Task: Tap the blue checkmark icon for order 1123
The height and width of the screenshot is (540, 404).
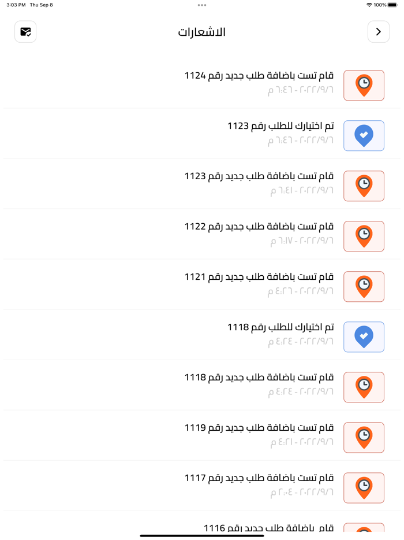Action: click(x=364, y=135)
